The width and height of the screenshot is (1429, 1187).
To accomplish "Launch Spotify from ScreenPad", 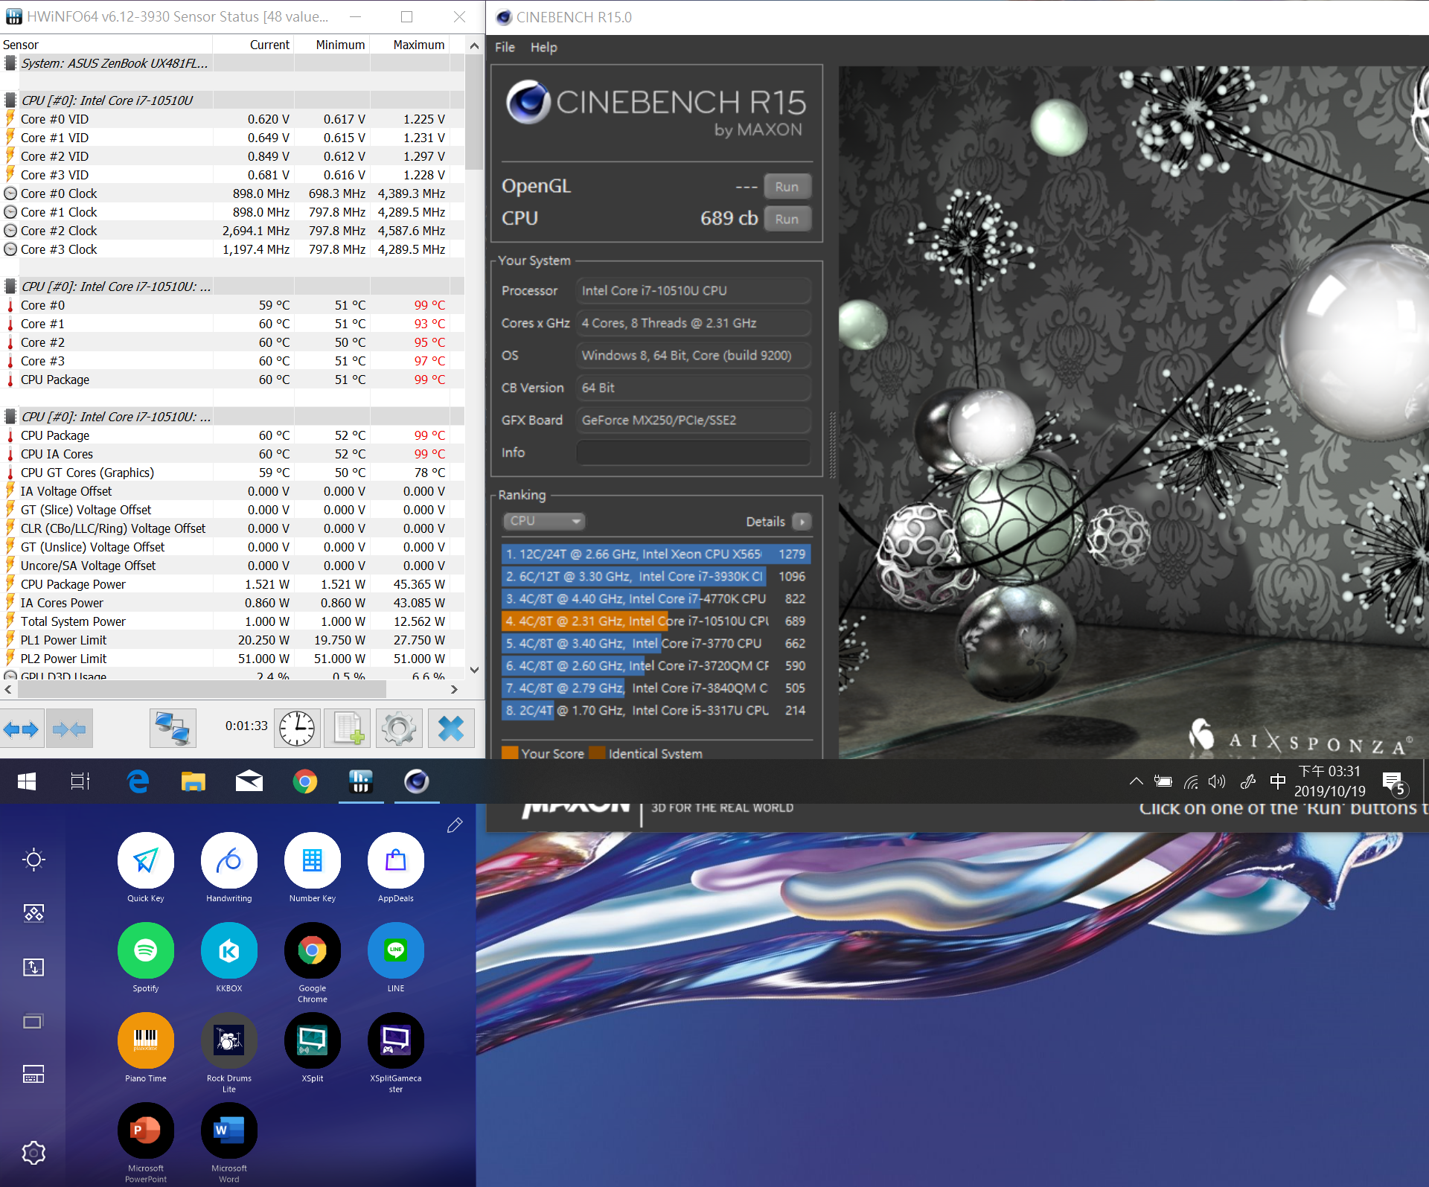I will 146,950.
